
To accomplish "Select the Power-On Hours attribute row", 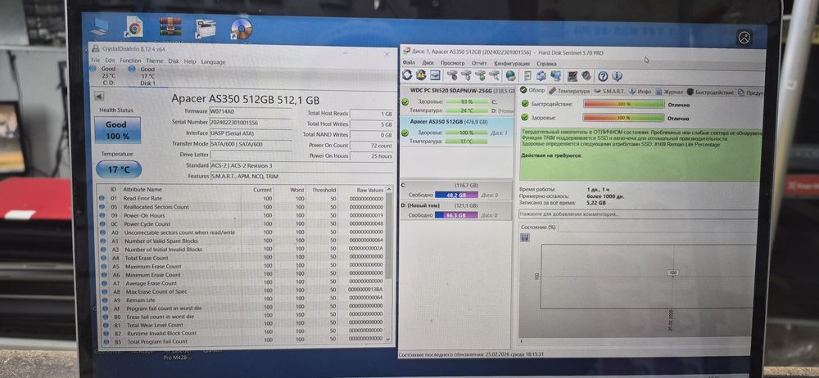I will (242, 215).
